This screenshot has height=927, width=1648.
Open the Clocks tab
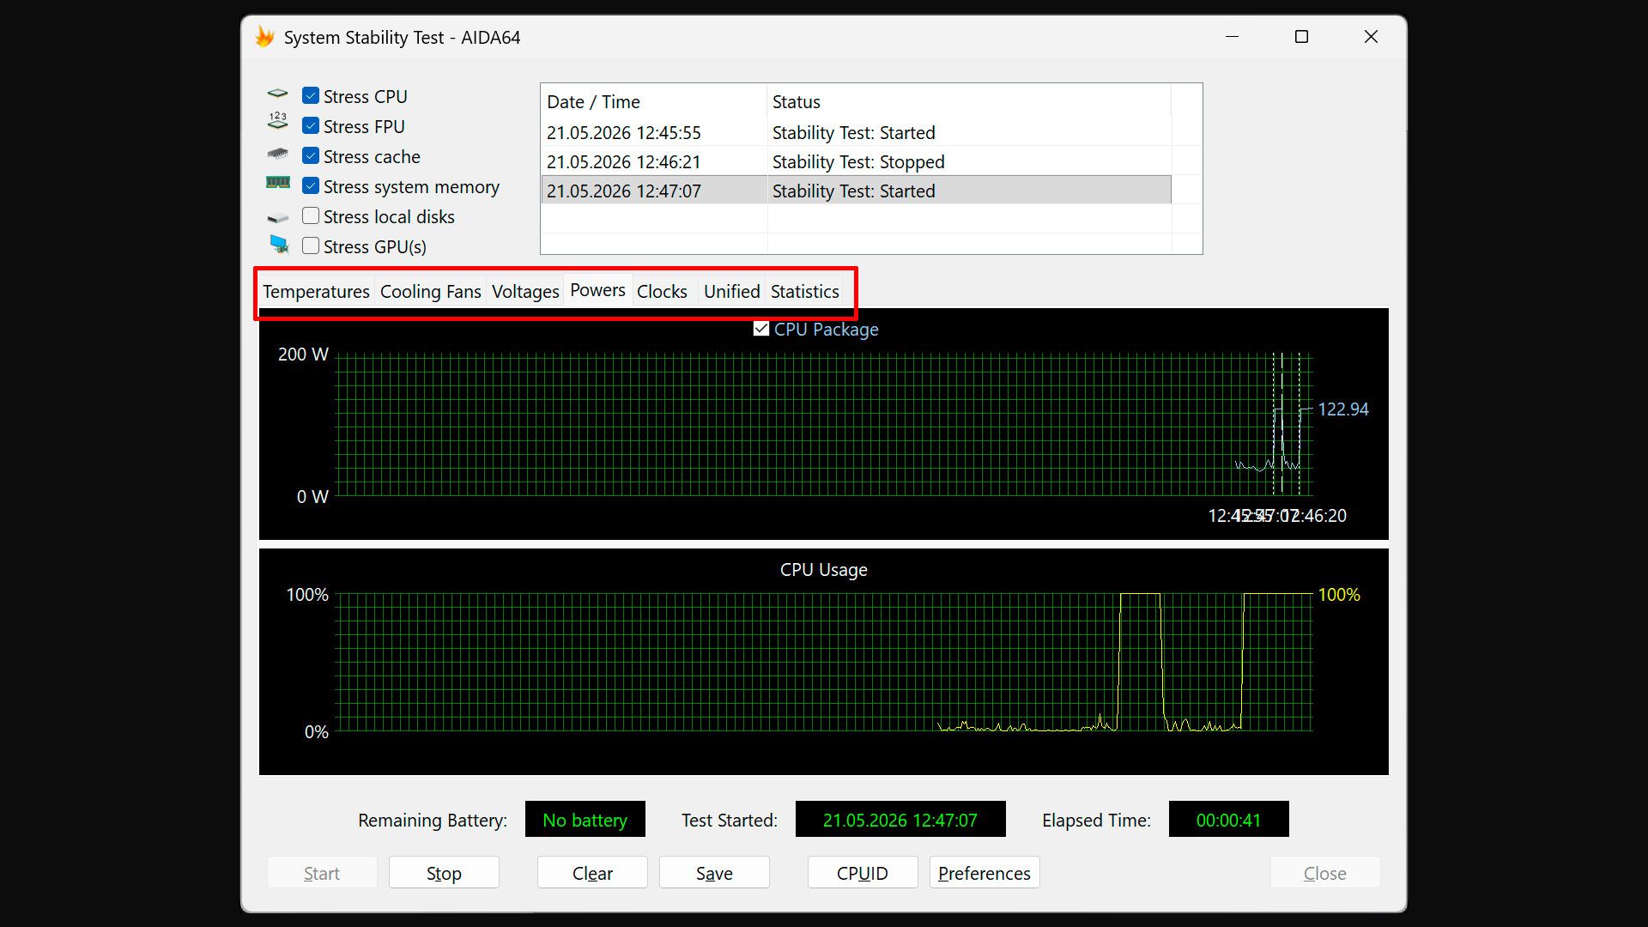[662, 292]
